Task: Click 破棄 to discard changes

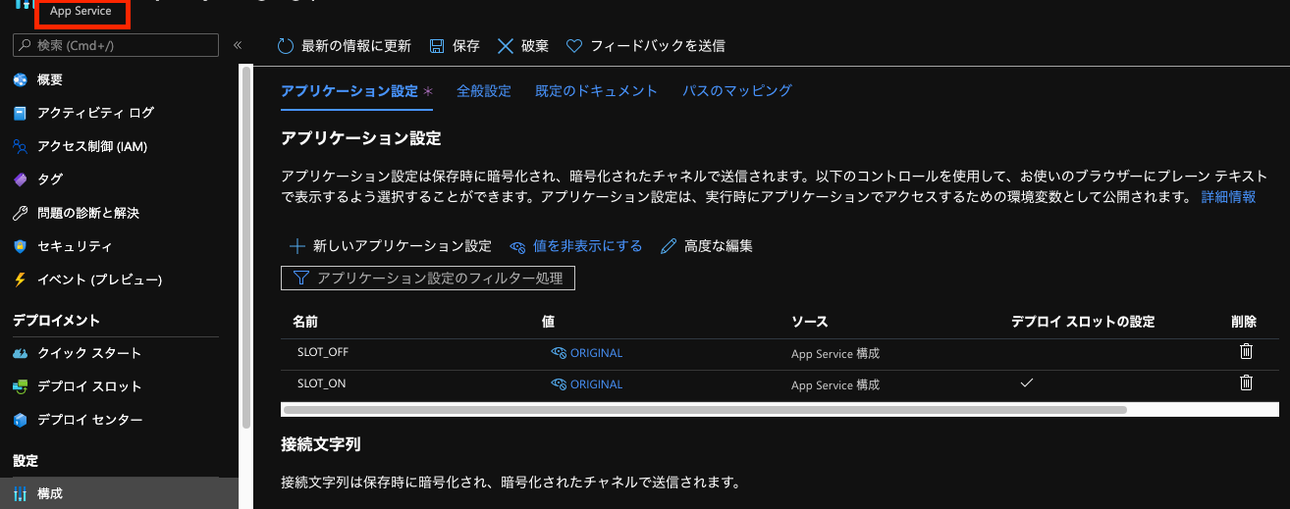Action: (523, 46)
